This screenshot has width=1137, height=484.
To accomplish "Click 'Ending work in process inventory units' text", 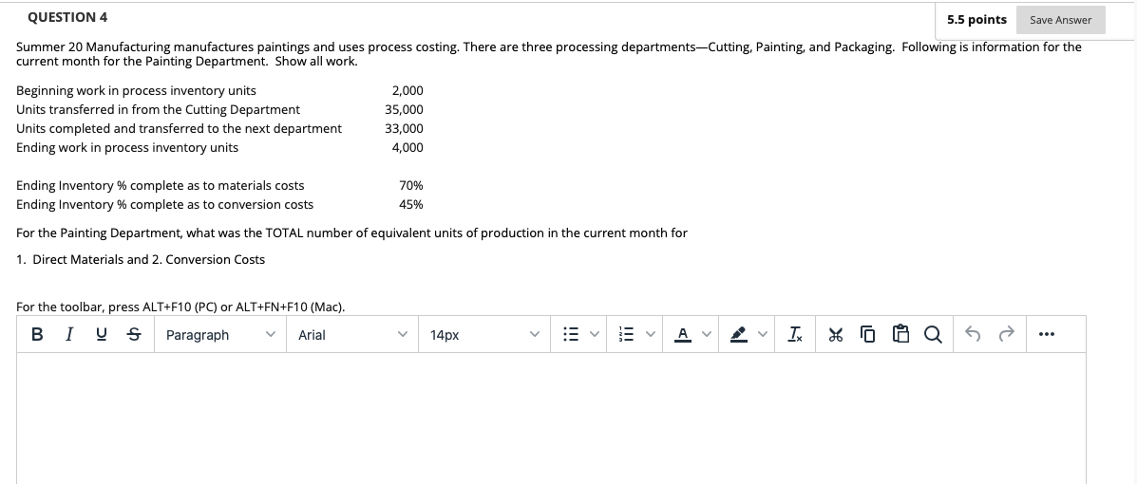I will click(127, 148).
